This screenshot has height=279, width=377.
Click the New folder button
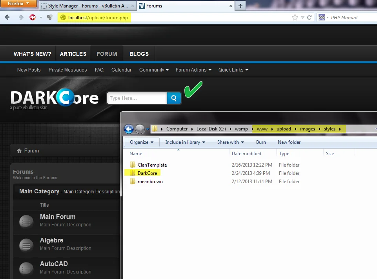tap(289, 142)
